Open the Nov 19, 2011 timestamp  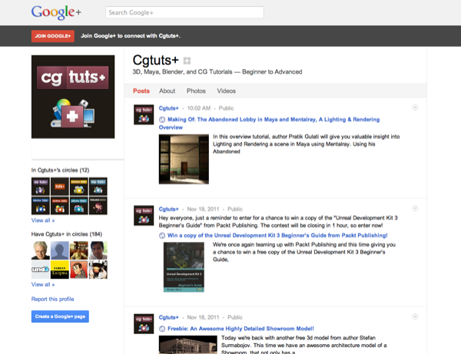coord(203,209)
